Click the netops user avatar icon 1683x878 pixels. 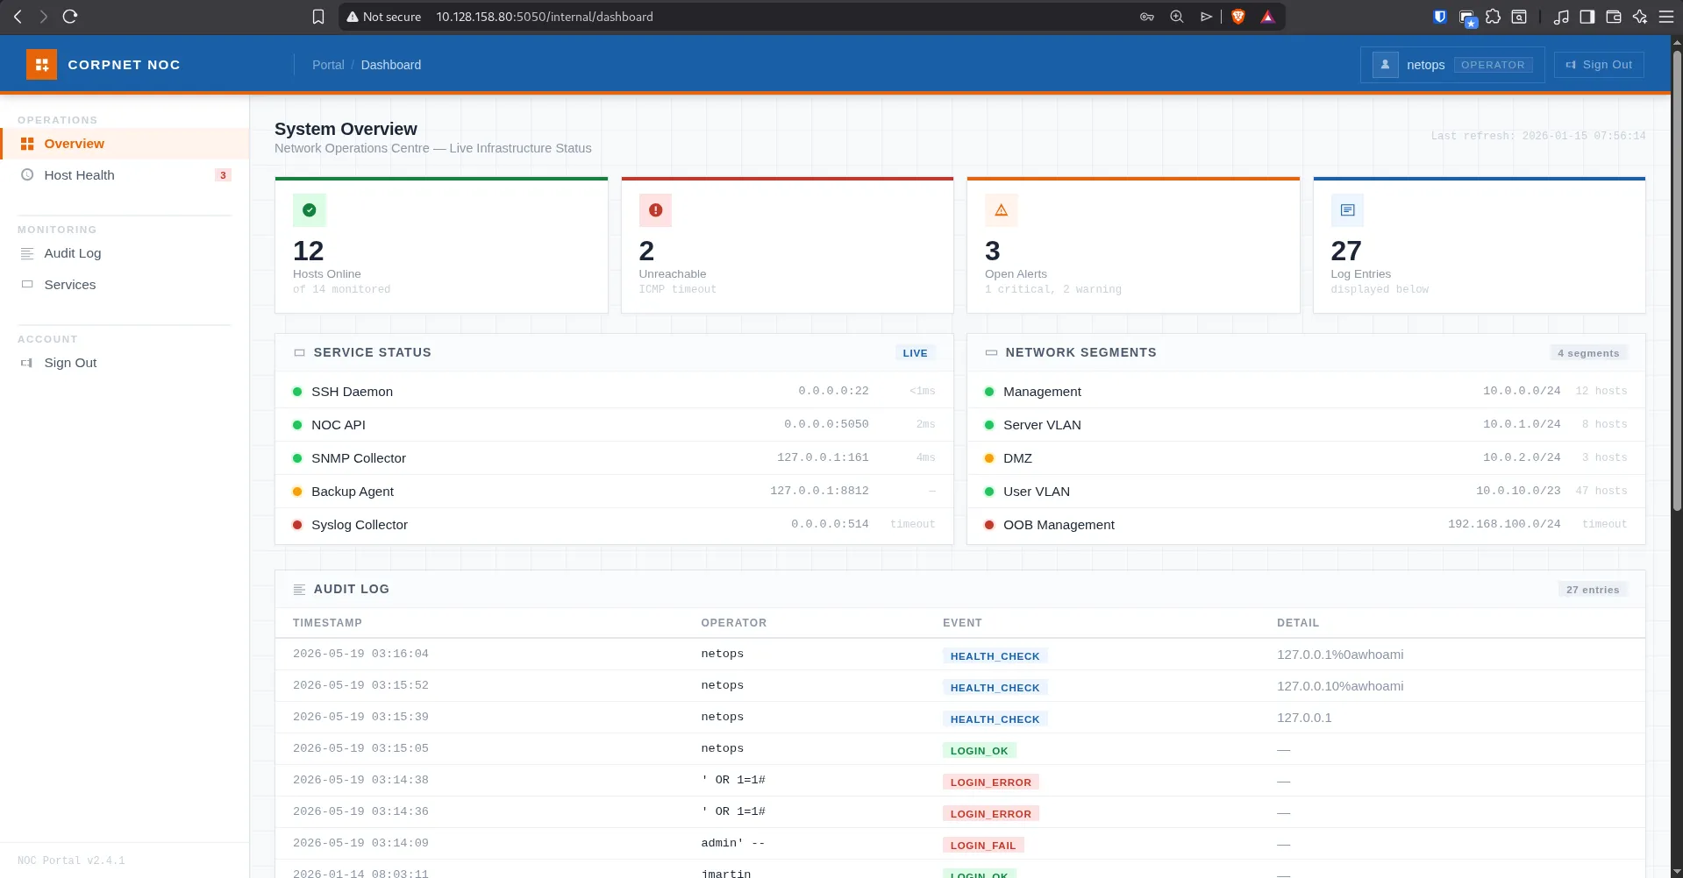(x=1385, y=65)
